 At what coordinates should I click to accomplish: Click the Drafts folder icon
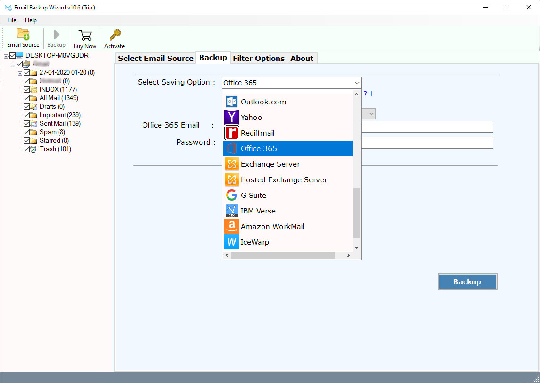tap(34, 106)
